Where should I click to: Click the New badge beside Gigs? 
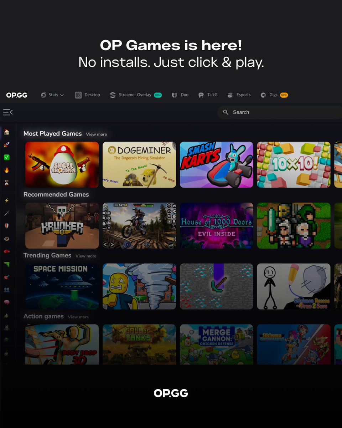point(284,95)
